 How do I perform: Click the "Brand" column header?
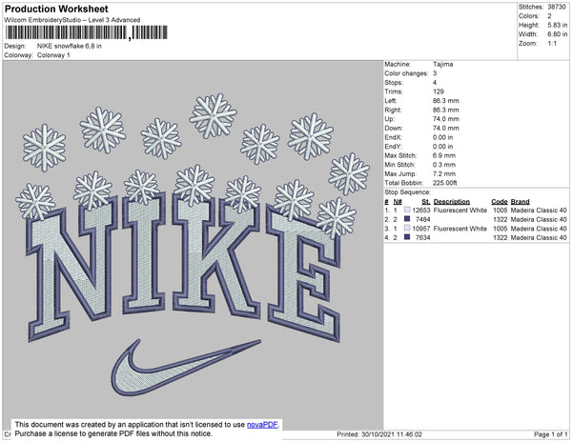(x=520, y=202)
